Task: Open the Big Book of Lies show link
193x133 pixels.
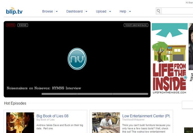Action: coord(46,120)
